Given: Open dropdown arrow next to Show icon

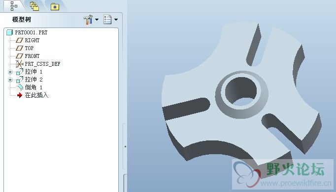Looking at the screenshot, I should pyautogui.click(x=116, y=20).
